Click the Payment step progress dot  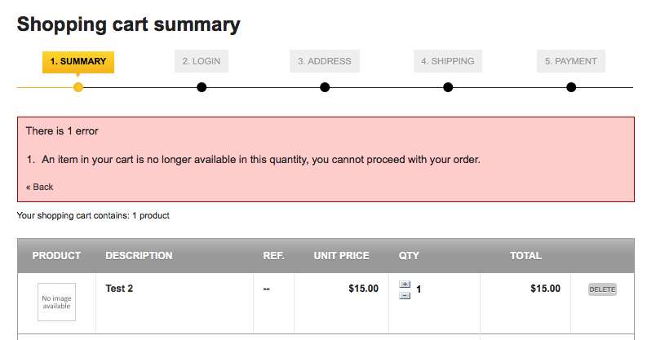click(571, 87)
